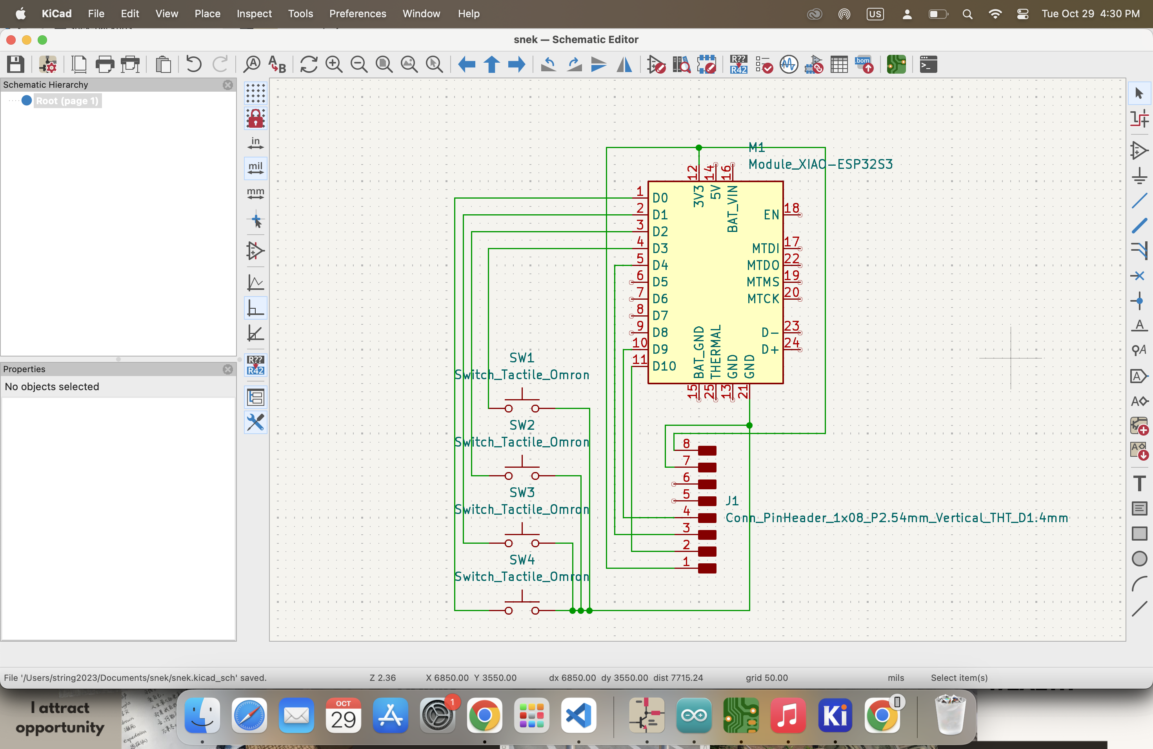Open the View menu
This screenshot has width=1153, height=749.
click(167, 14)
